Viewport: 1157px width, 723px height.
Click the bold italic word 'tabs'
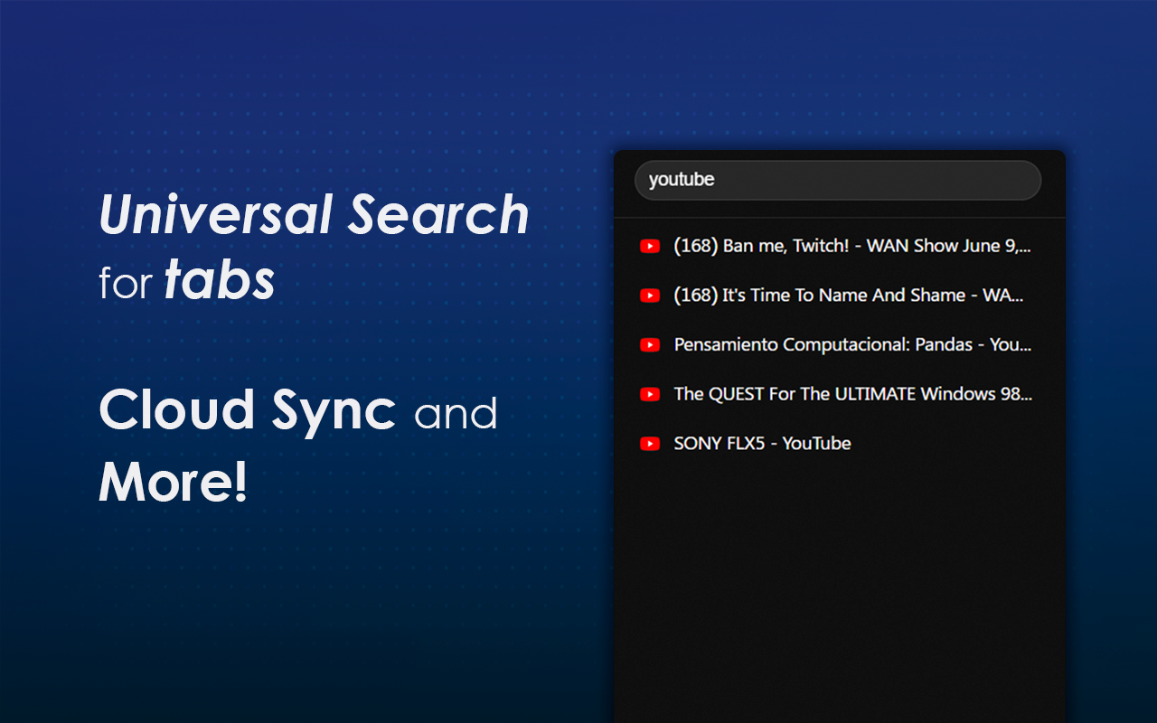(x=220, y=282)
